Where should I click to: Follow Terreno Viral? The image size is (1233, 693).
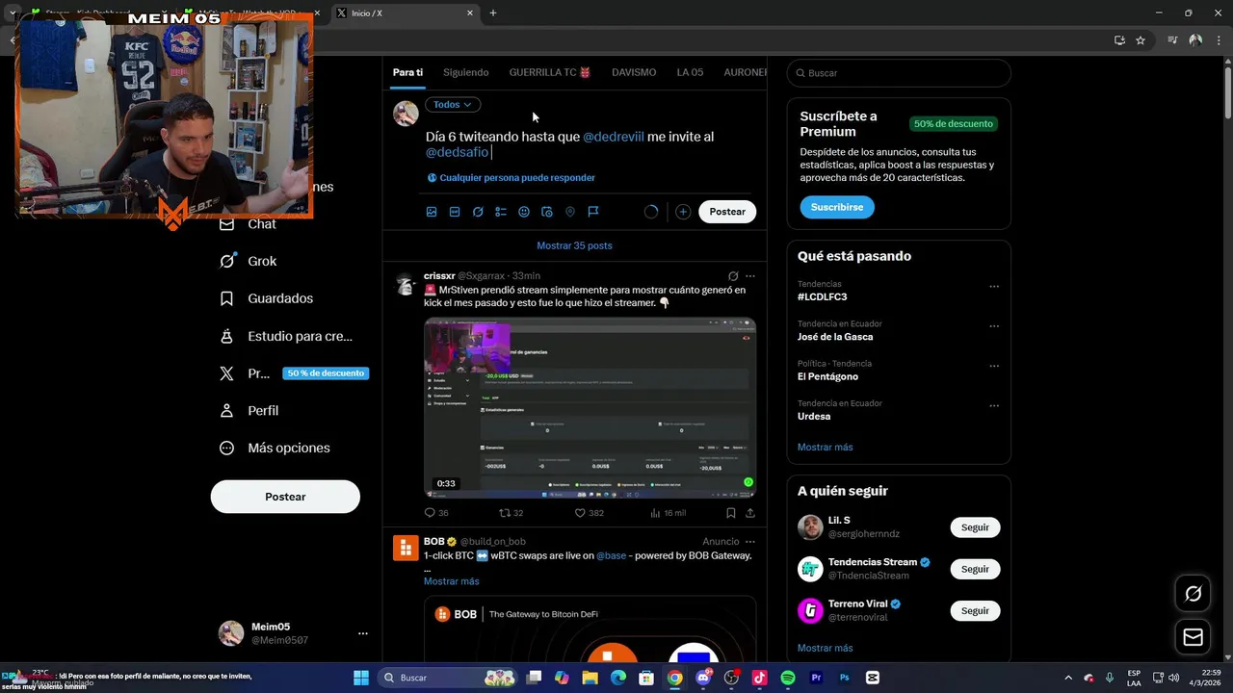(975, 611)
